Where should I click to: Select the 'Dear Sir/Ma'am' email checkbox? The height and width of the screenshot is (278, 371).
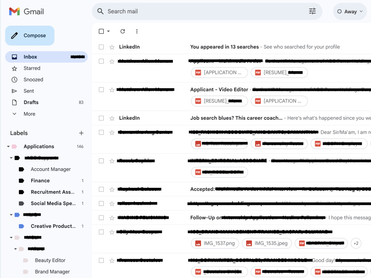coord(101,132)
